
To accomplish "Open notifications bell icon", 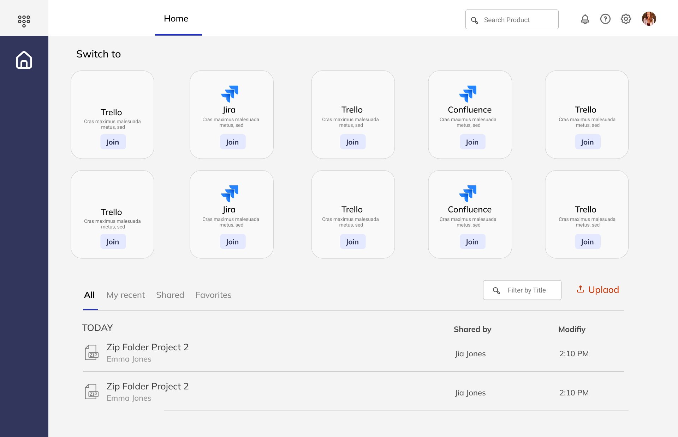I will coord(585,19).
